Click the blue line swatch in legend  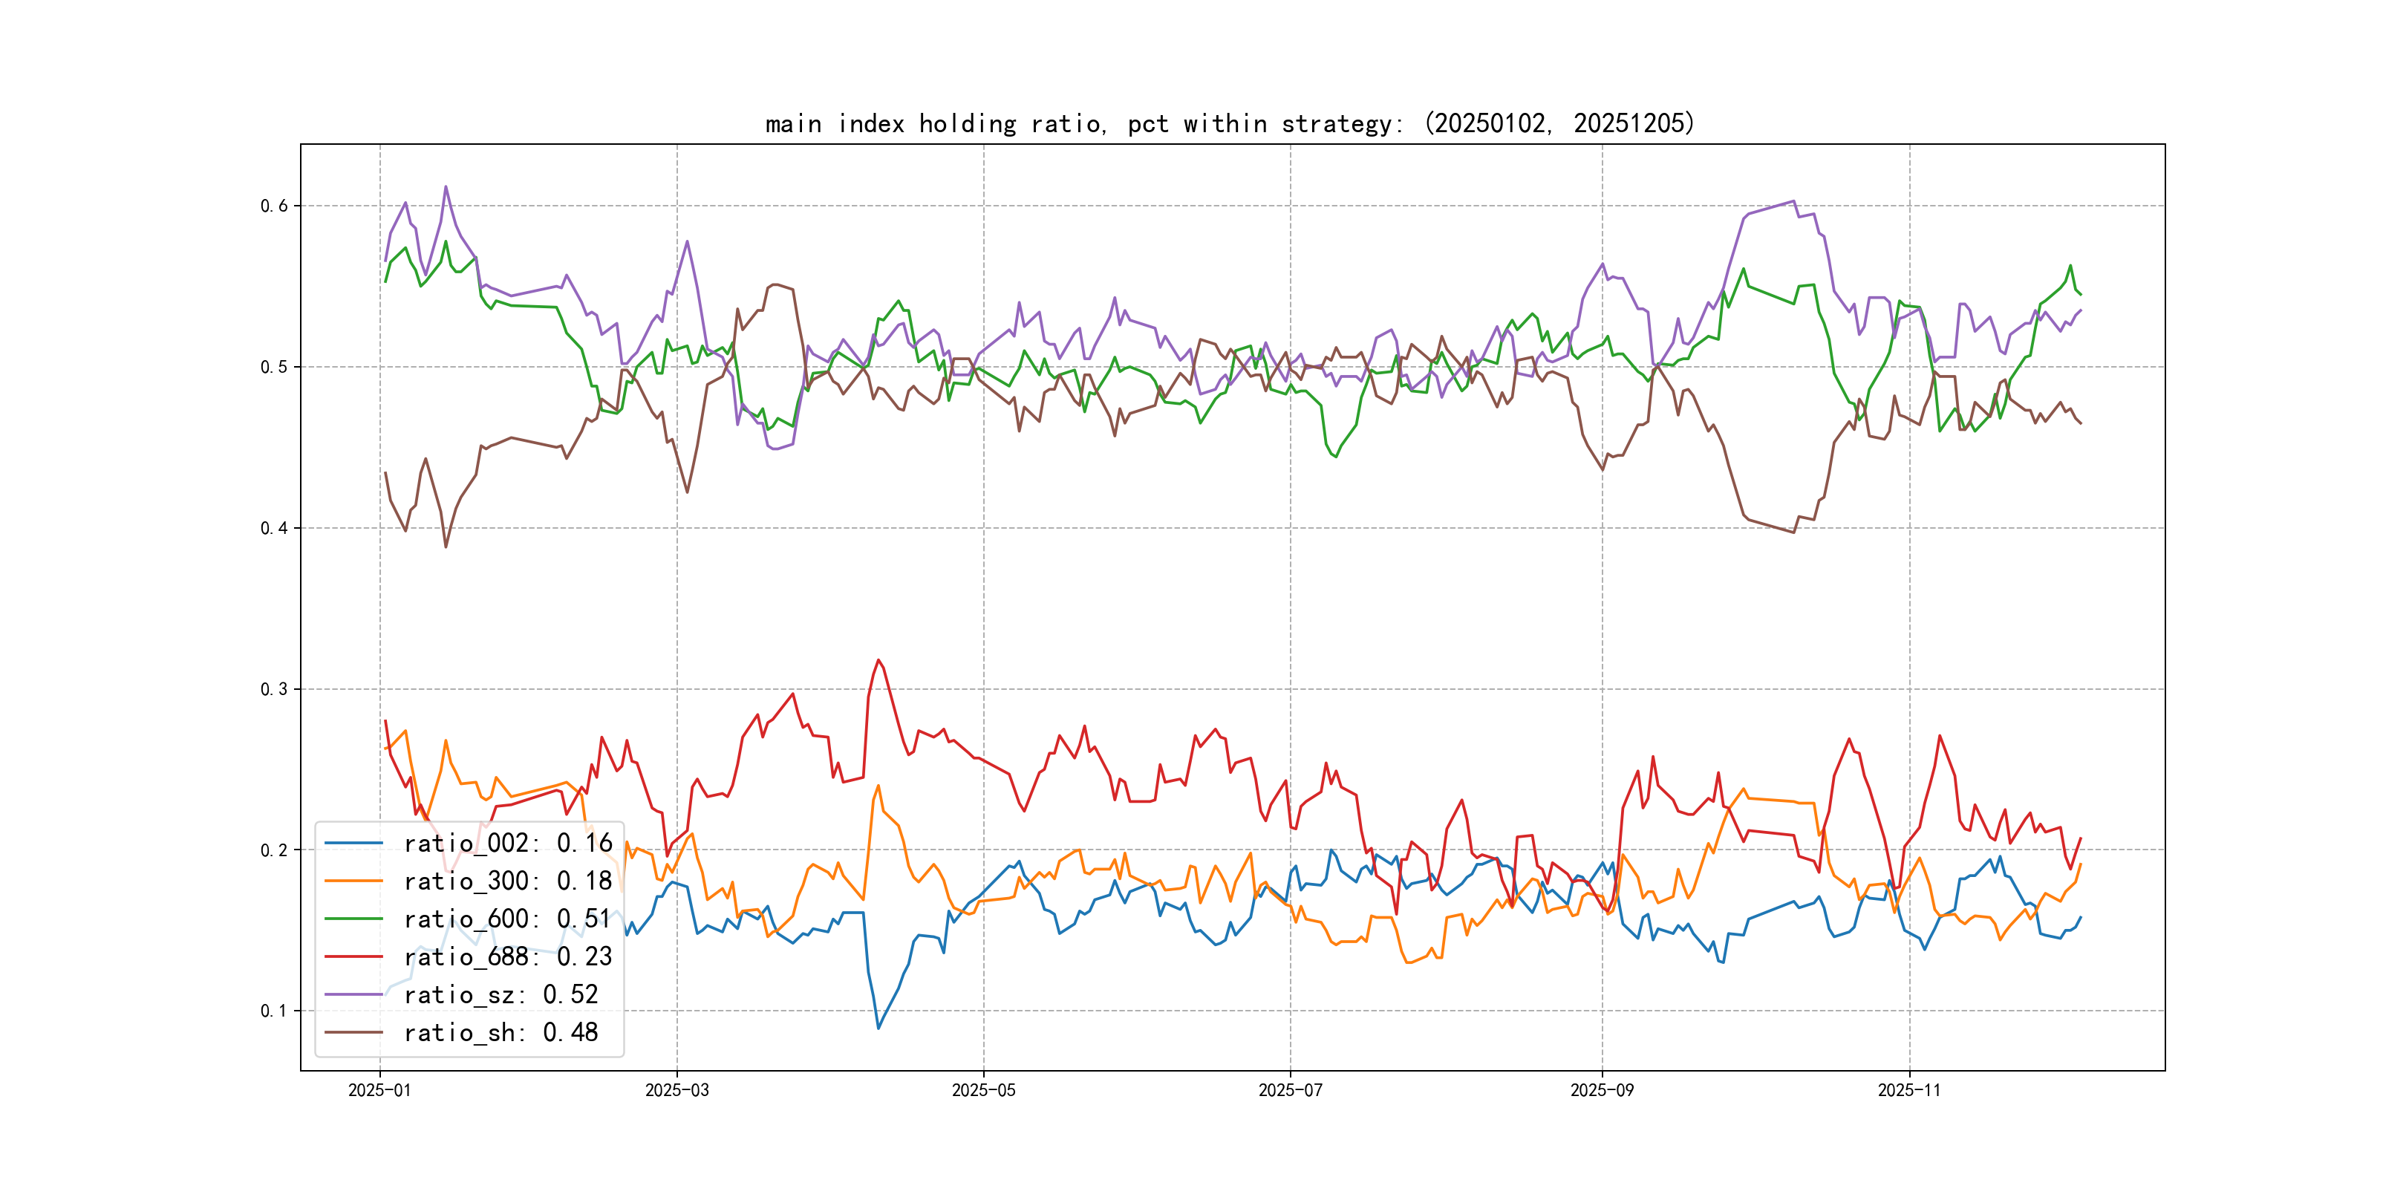coord(354,844)
